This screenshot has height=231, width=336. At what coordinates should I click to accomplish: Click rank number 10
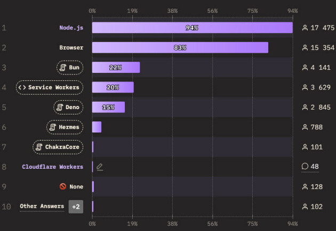click(6, 207)
